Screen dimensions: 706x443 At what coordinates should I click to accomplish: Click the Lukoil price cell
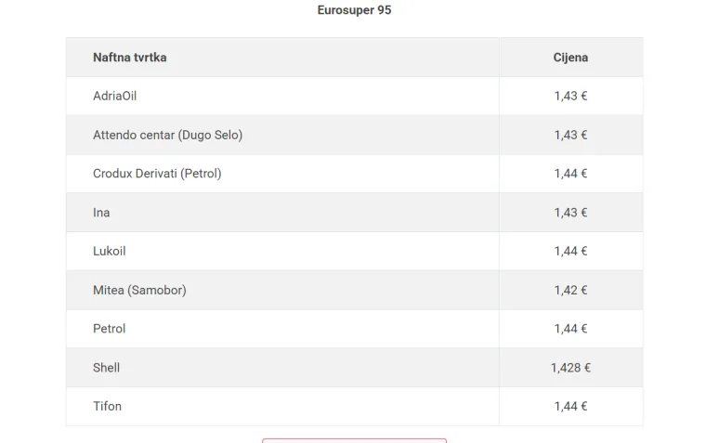coord(570,251)
